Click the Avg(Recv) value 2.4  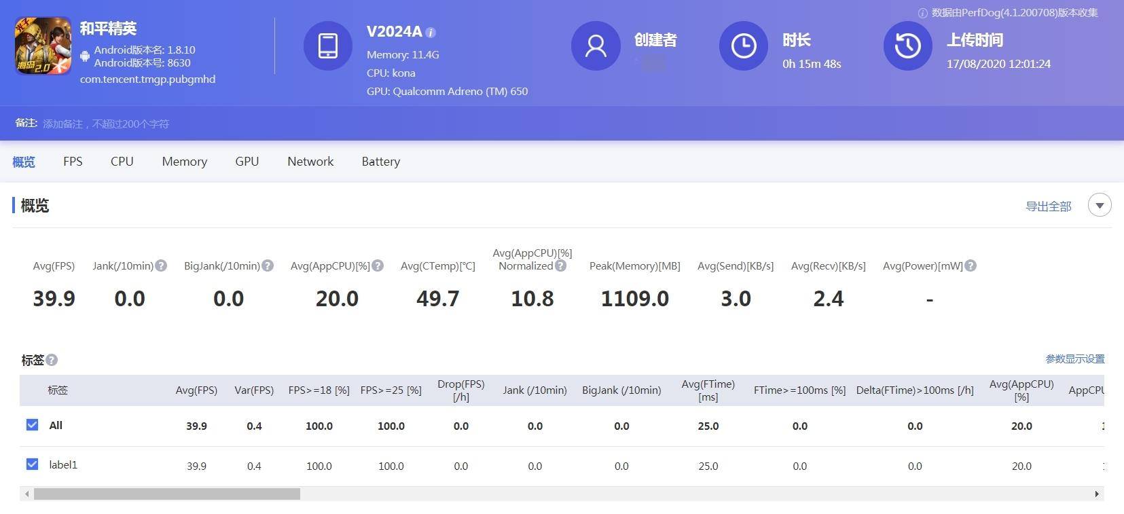coord(829,299)
